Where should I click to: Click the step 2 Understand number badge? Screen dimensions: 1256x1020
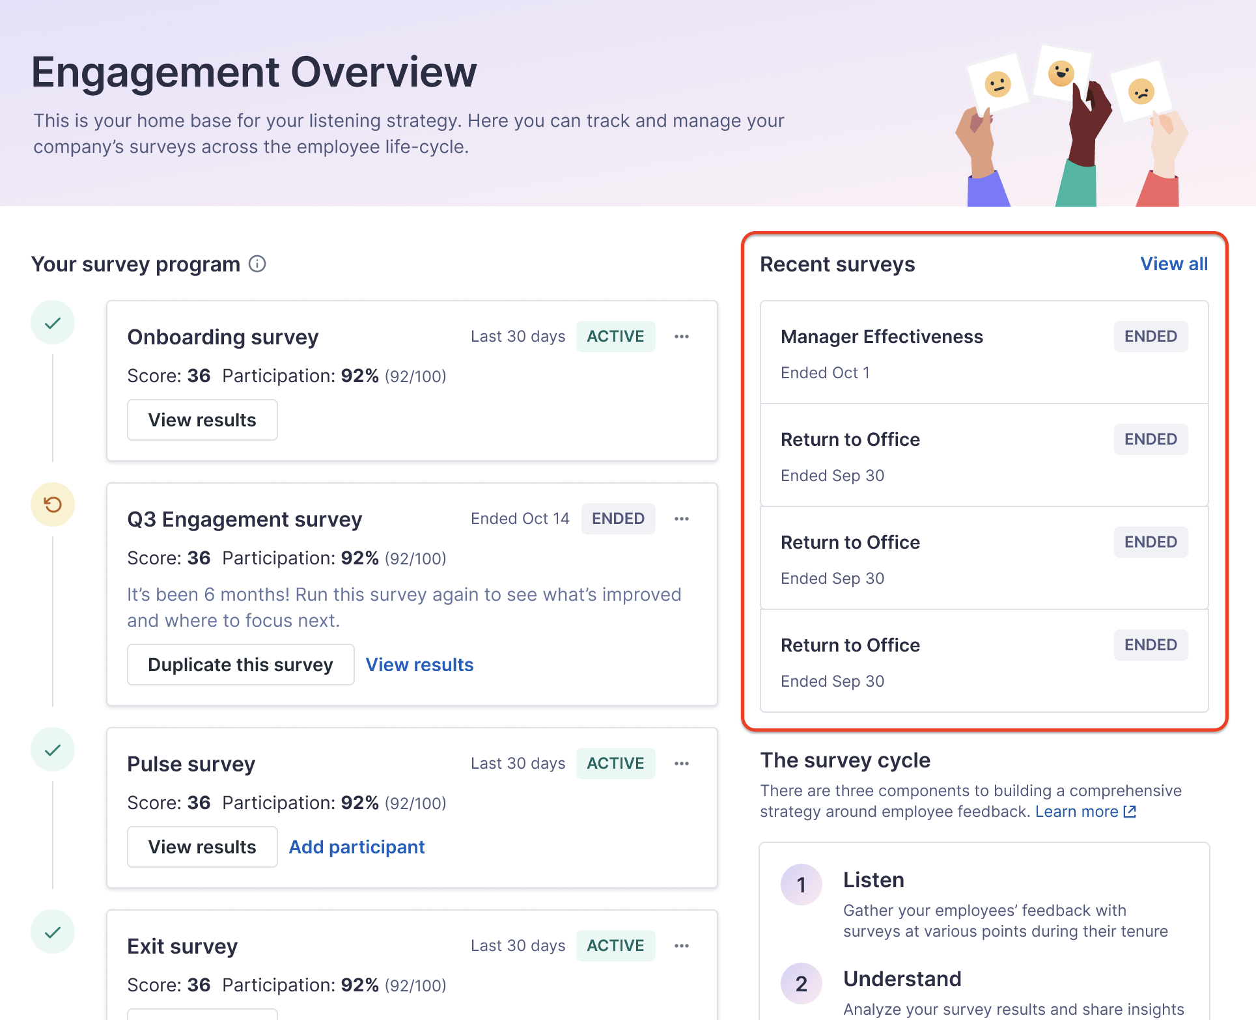[802, 984]
